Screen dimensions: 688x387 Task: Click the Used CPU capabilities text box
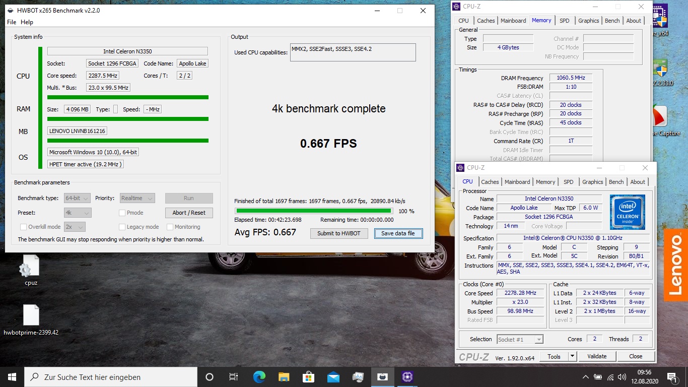click(353, 52)
